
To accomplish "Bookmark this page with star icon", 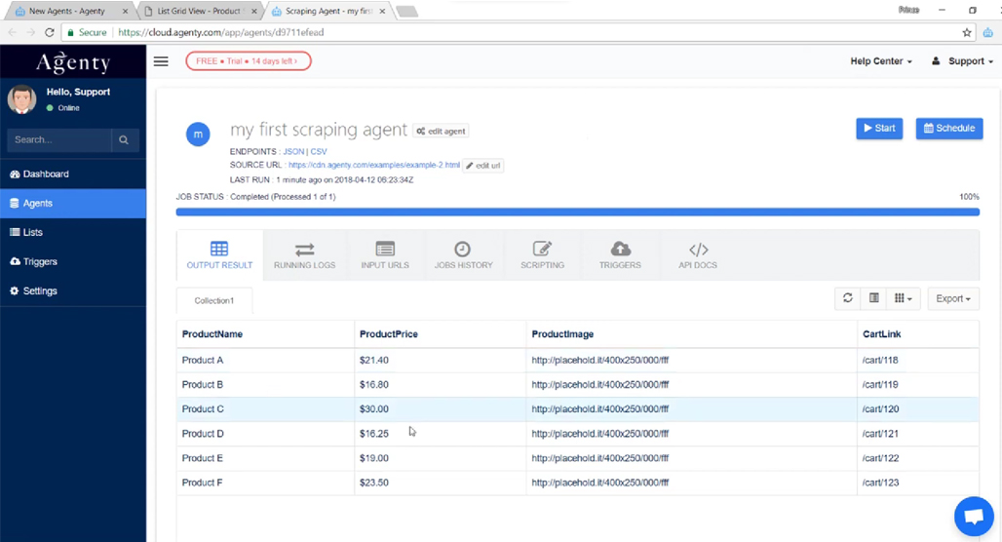I will click(967, 32).
